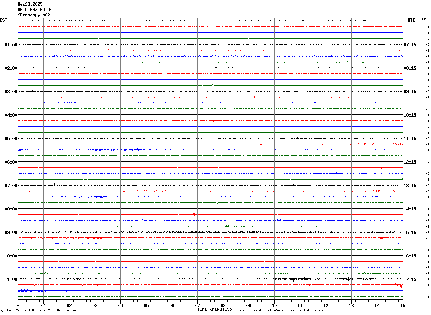Viewport: 431px width, 315px height.
Task: Pick minute 14 on the time axis
Action: (377, 305)
